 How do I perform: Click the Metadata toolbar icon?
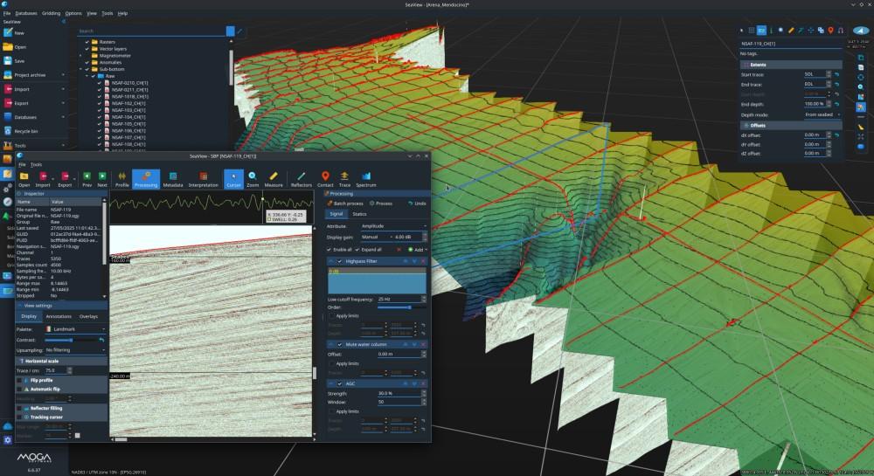coord(172,179)
